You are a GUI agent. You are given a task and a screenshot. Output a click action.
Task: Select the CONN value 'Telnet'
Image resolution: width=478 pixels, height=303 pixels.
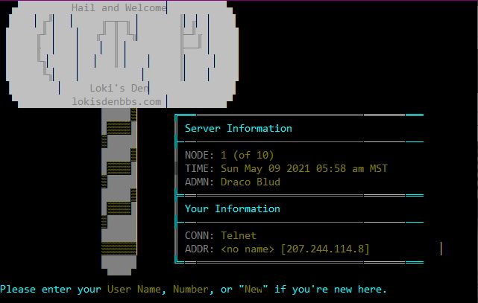[x=239, y=235]
